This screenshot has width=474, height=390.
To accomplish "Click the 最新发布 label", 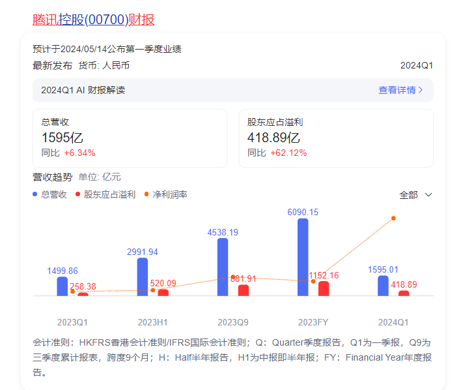I will [52, 65].
